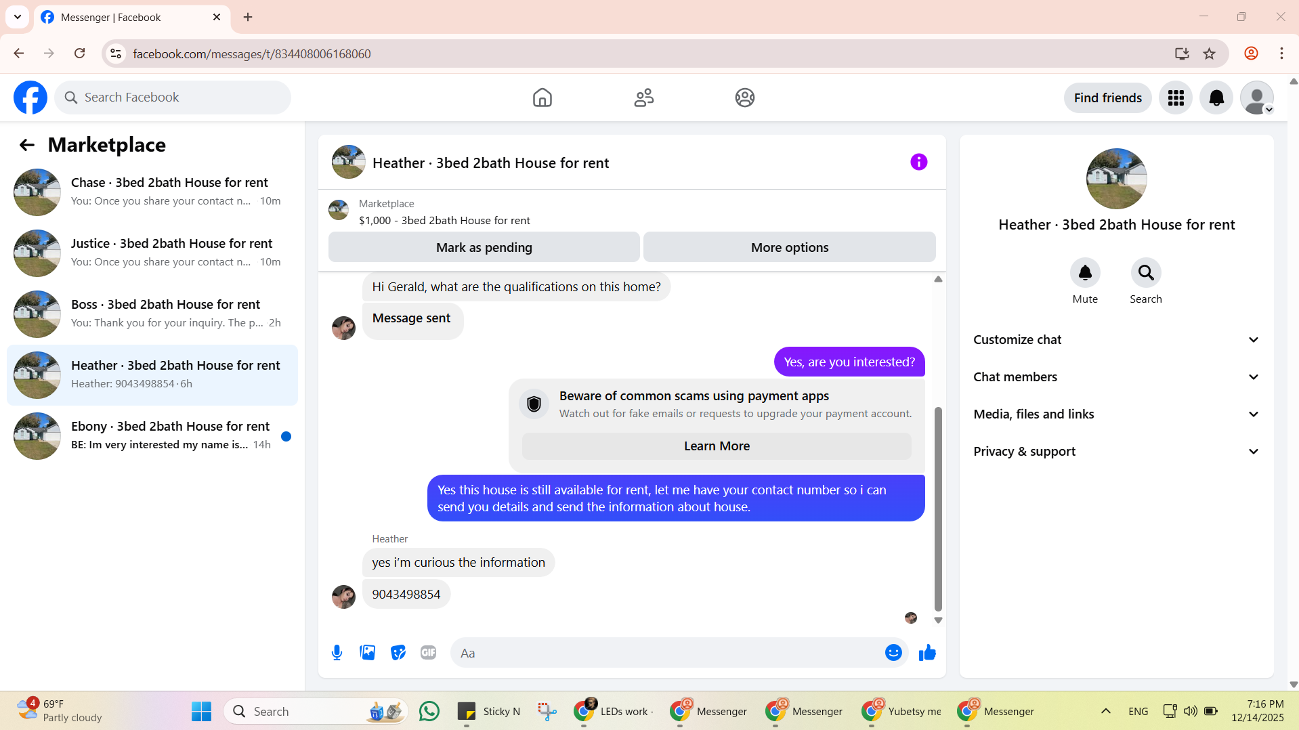The height and width of the screenshot is (730, 1299).
Task: Close the Messenger tab
Action: coord(217,17)
